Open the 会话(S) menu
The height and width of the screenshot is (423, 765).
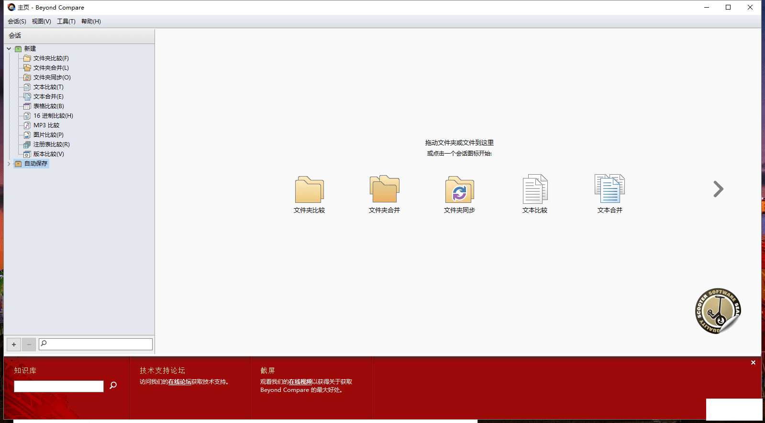(17, 22)
